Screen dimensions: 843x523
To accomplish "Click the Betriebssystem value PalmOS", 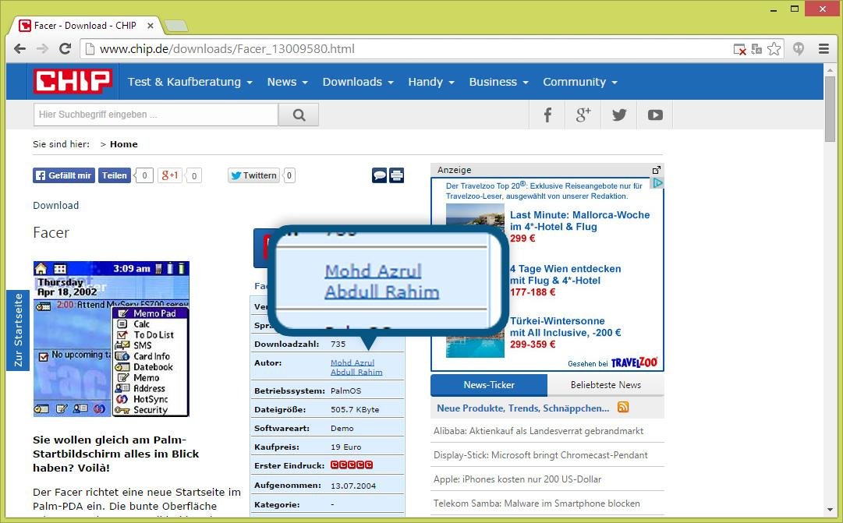I will pyautogui.click(x=345, y=390).
